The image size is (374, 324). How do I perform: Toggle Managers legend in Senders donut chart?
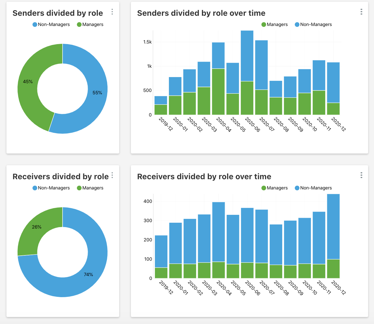90,25
